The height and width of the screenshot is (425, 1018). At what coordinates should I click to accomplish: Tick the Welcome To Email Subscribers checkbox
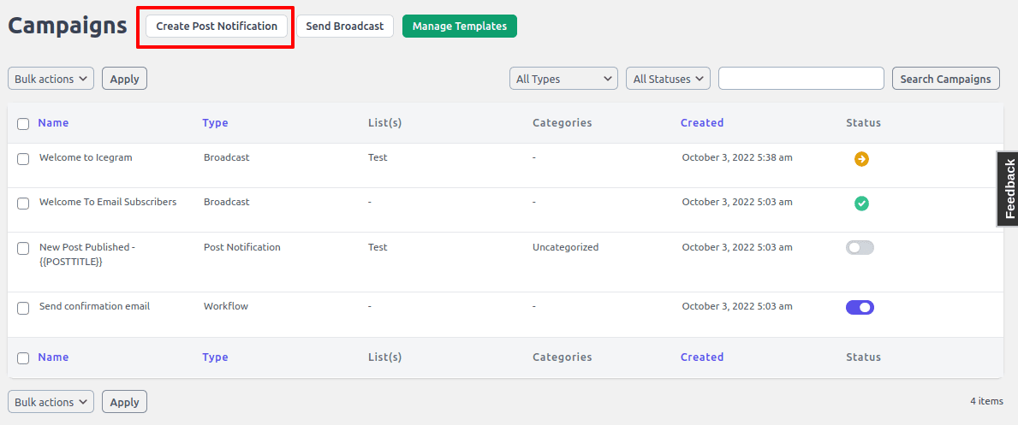[x=23, y=204]
